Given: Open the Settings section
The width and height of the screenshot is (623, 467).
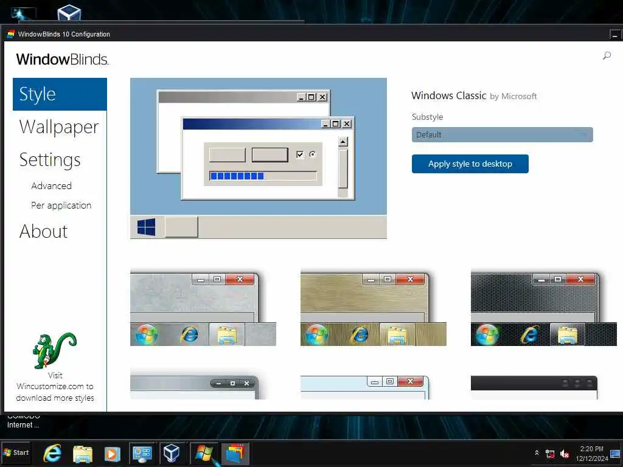Looking at the screenshot, I should pos(50,160).
